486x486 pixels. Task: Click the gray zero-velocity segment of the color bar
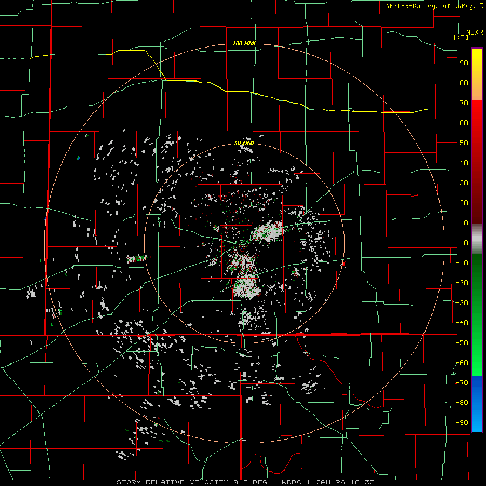click(477, 239)
